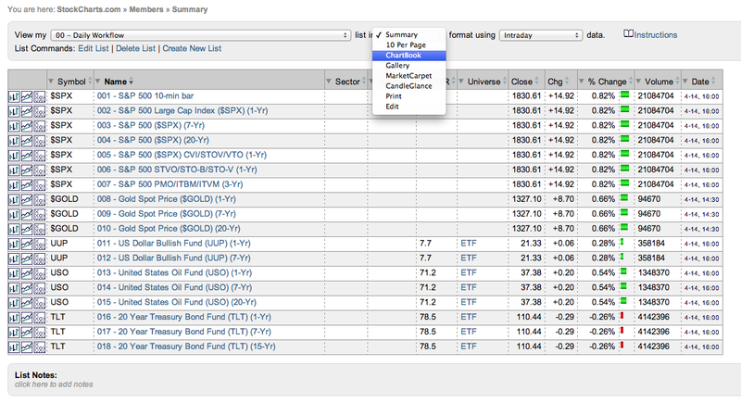Choose 10 Per Page view option
The height and width of the screenshot is (403, 741).
point(408,44)
